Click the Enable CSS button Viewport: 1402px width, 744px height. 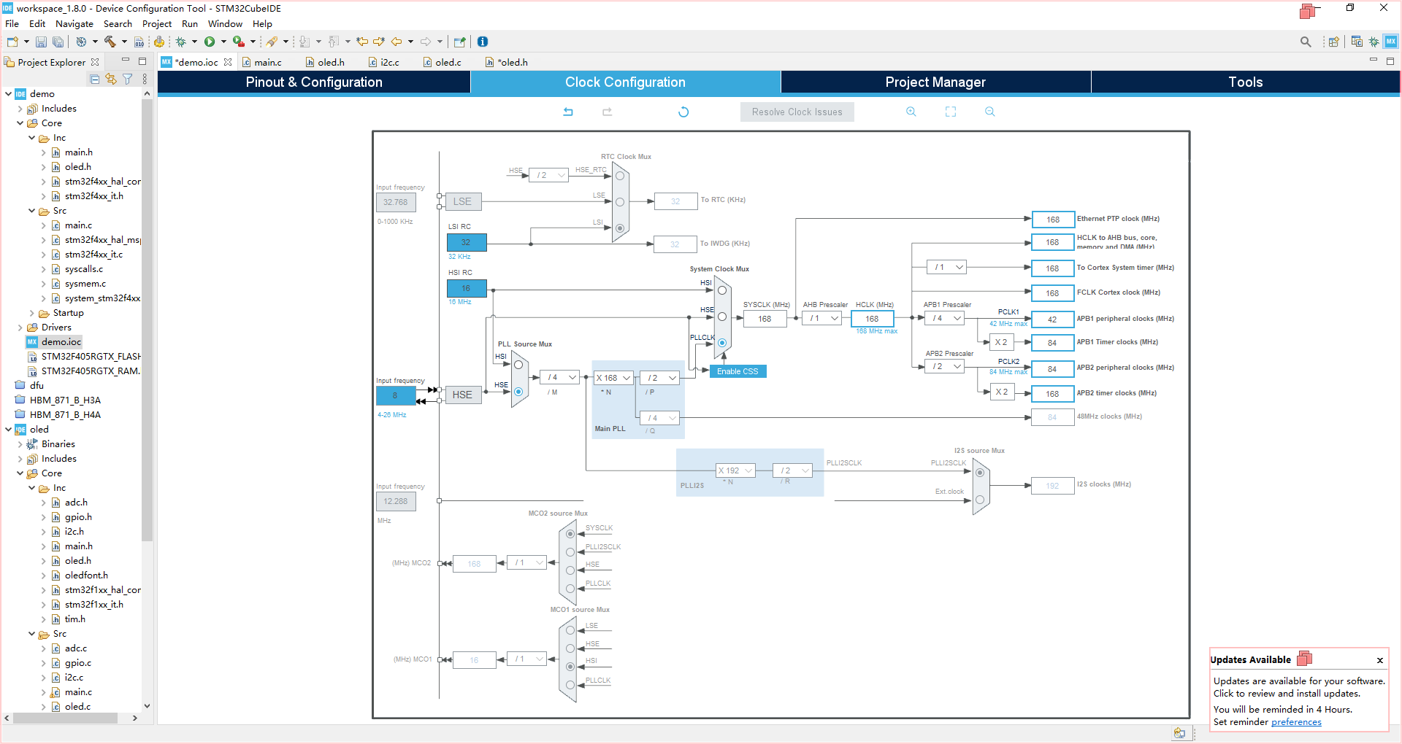tap(738, 371)
